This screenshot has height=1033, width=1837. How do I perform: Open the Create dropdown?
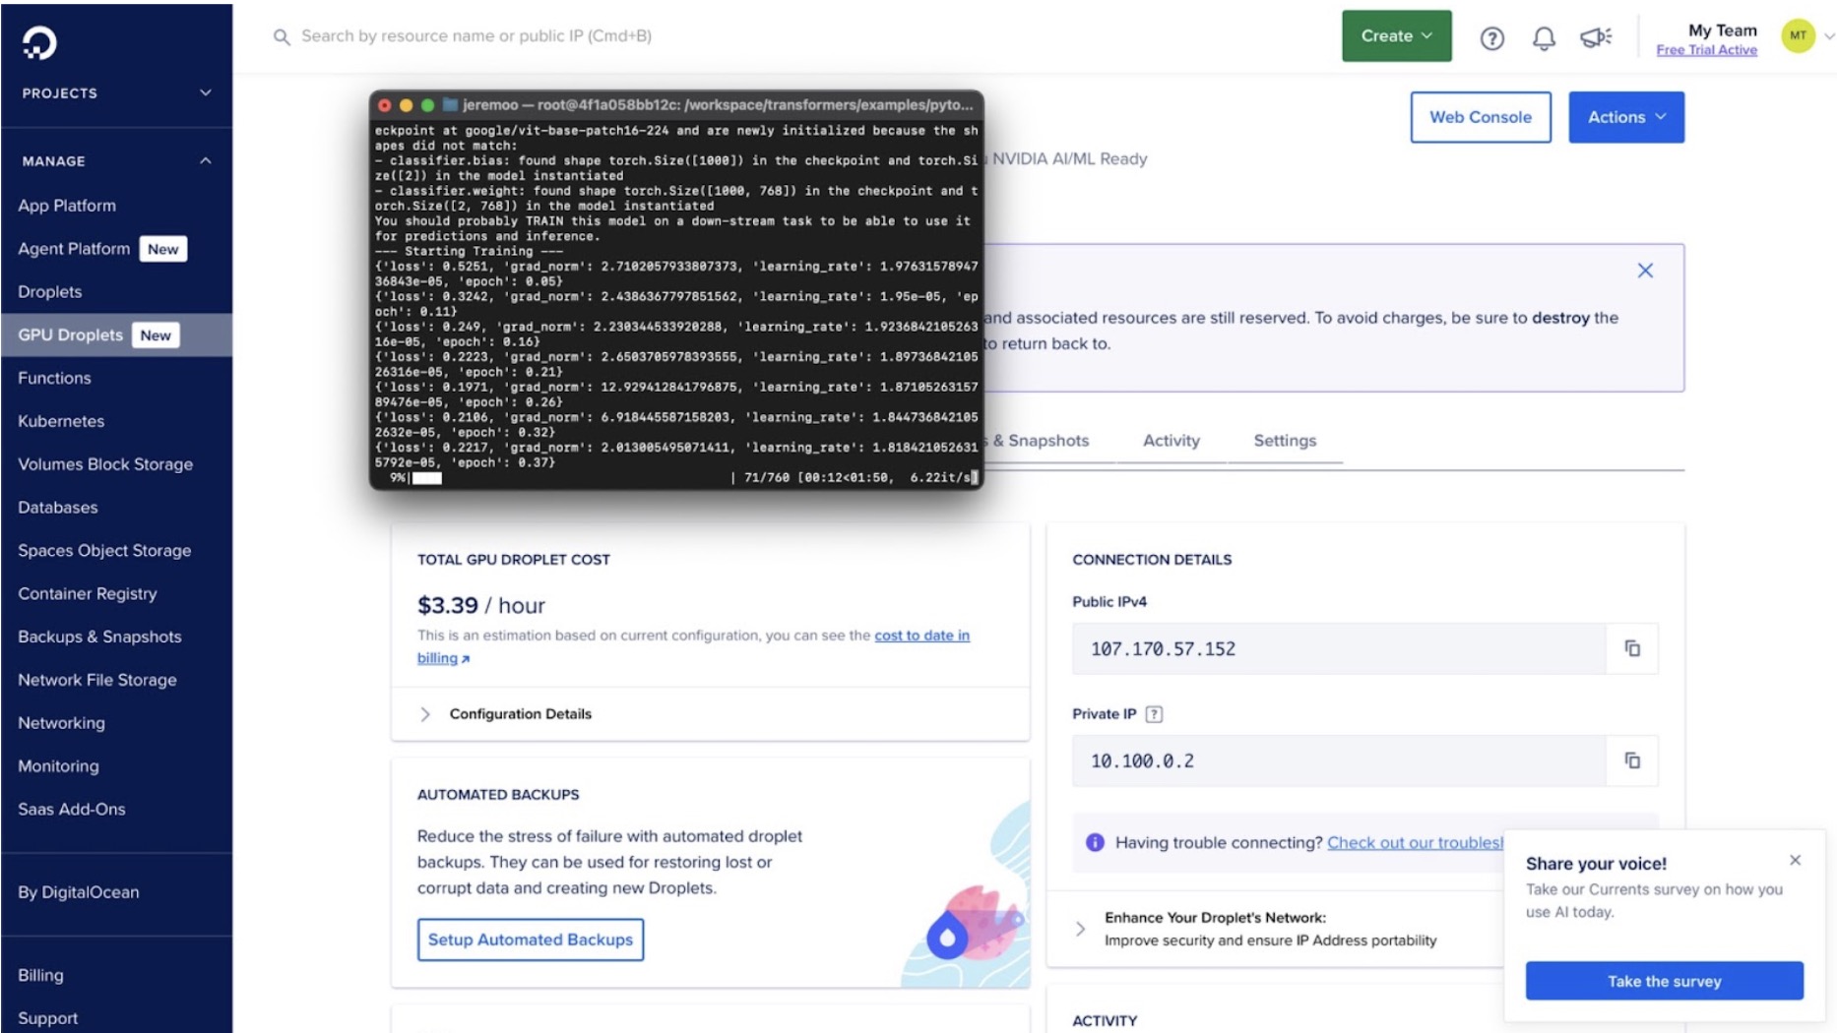1396,36
